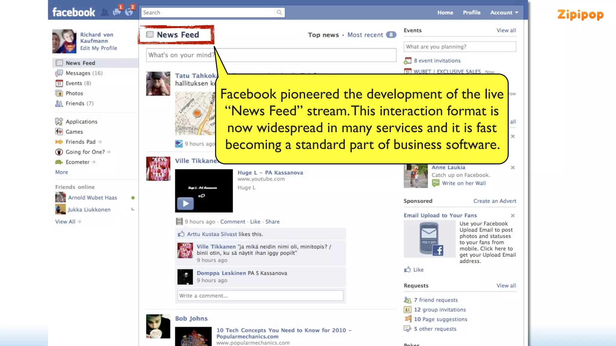Image resolution: width=616 pixels, height=346 pixels.
Task: Open Richard von Kaufmann profile picture
Action: tap(64, 41)
